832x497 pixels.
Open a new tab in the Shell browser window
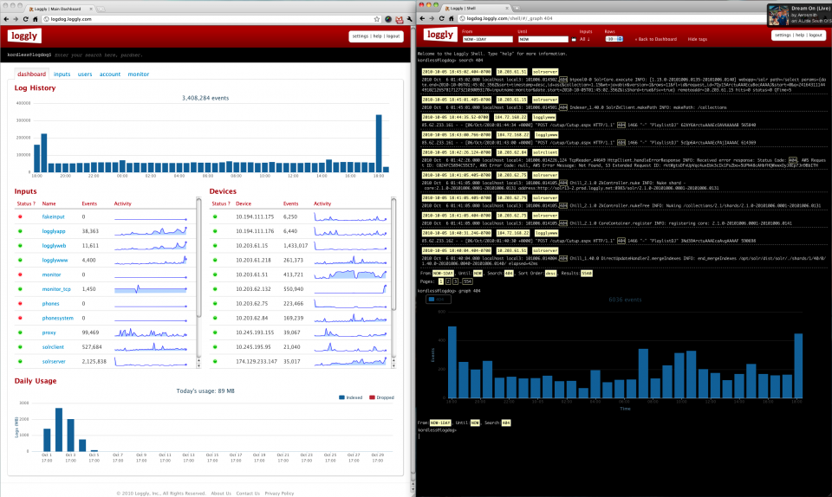(517, 8)
